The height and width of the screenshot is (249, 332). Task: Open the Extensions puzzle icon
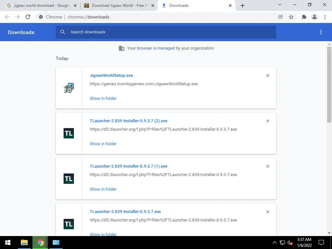click(x=304, y=17)
